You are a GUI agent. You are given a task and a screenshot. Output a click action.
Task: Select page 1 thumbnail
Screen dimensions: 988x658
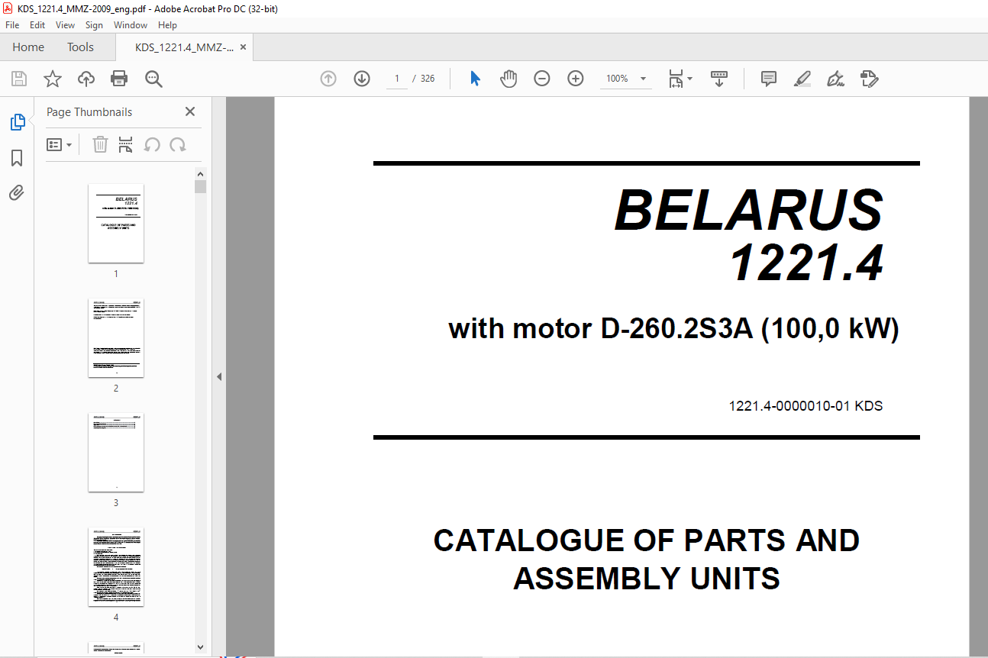(x=116, y=224)
